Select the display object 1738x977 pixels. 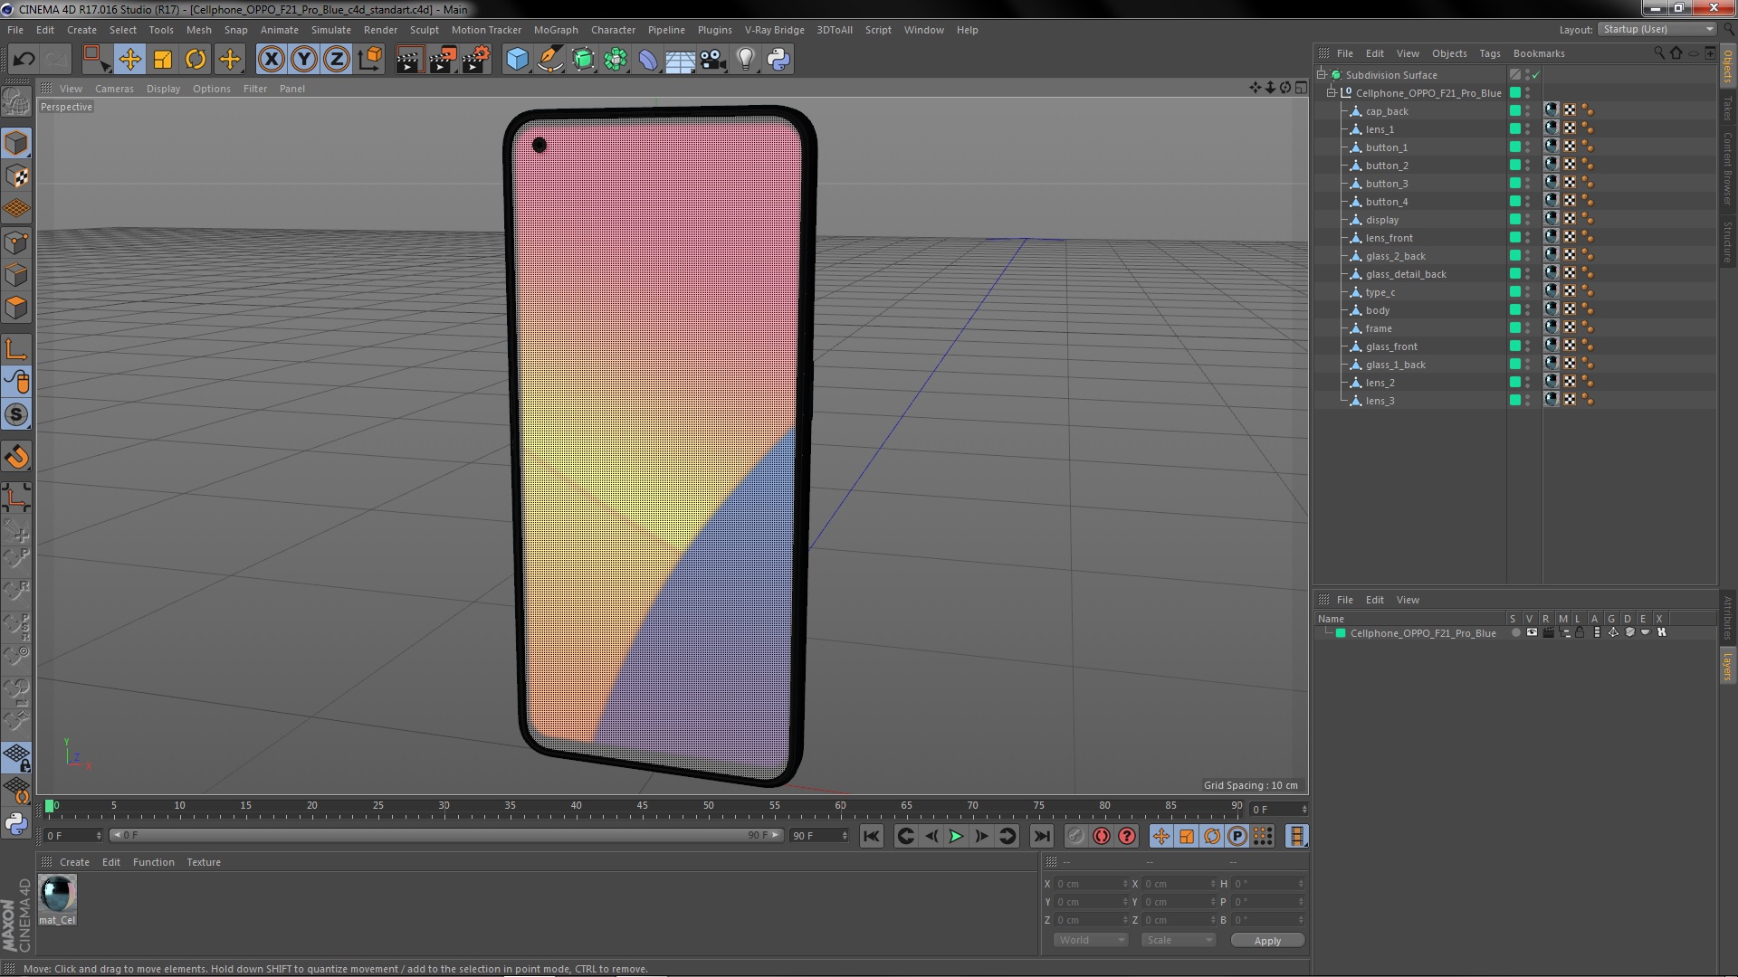1382,220
